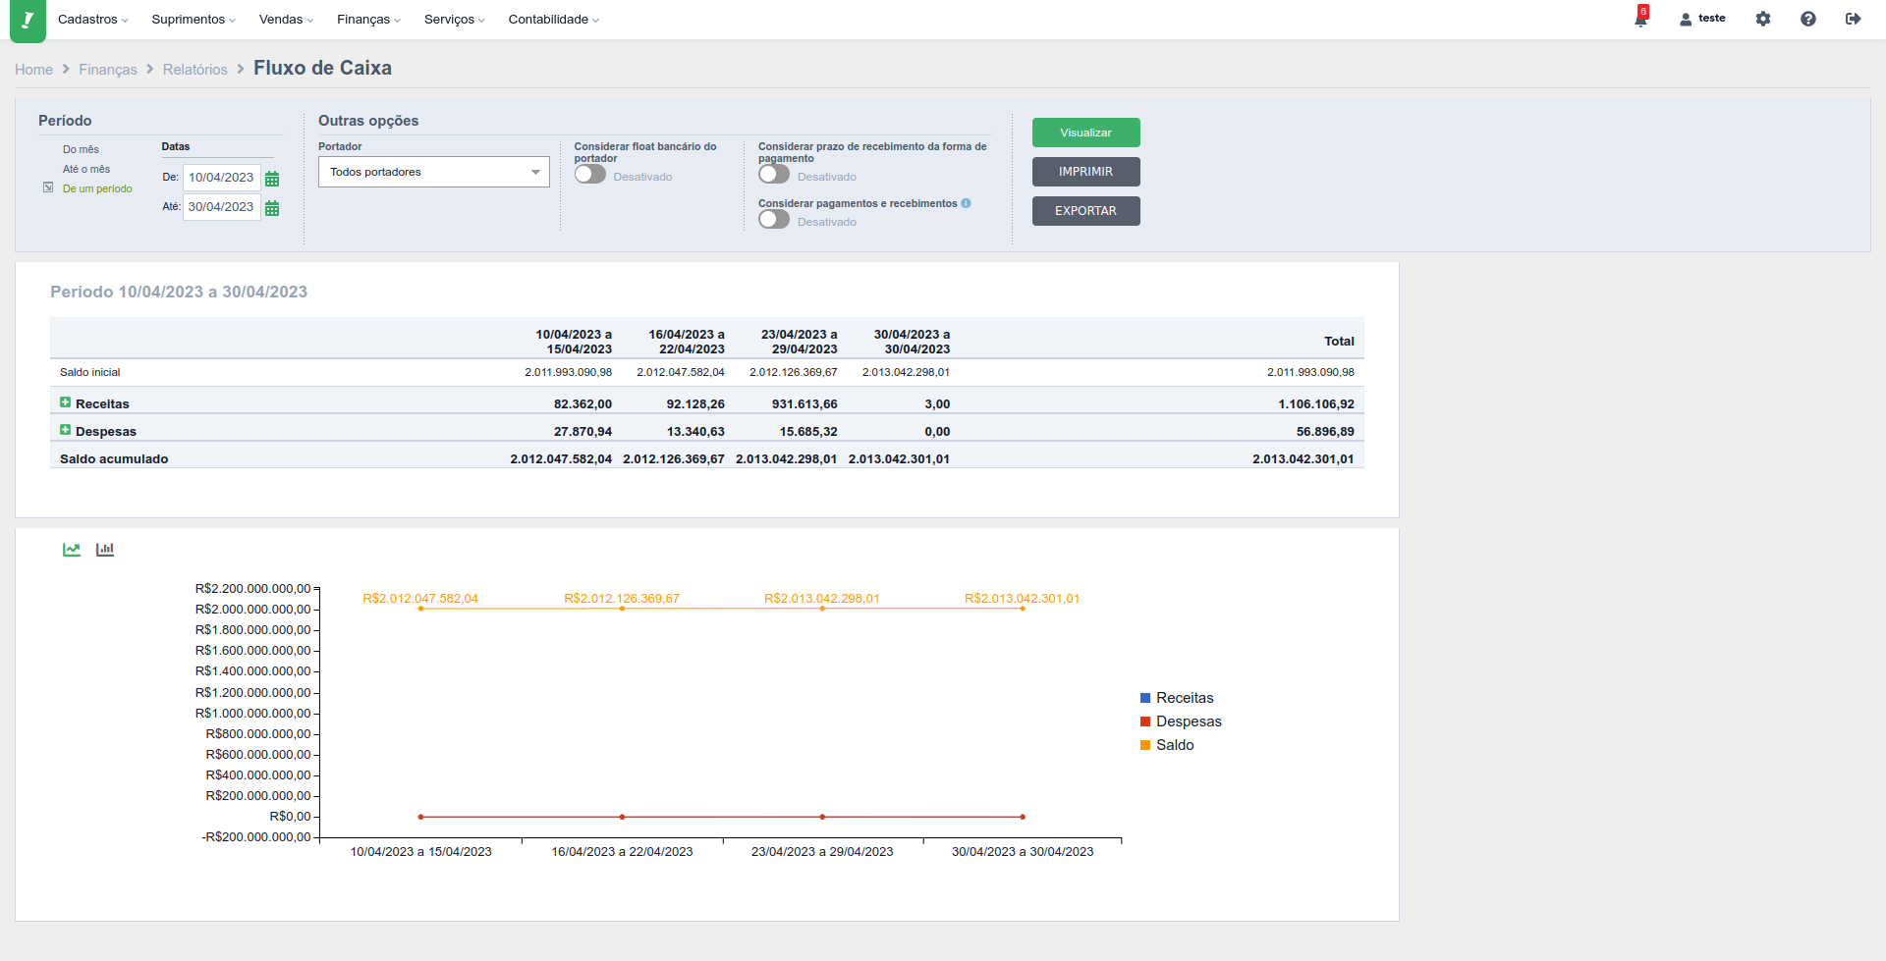
Task: Open settings gear icon in header
Action: [x=1763, y=19]
